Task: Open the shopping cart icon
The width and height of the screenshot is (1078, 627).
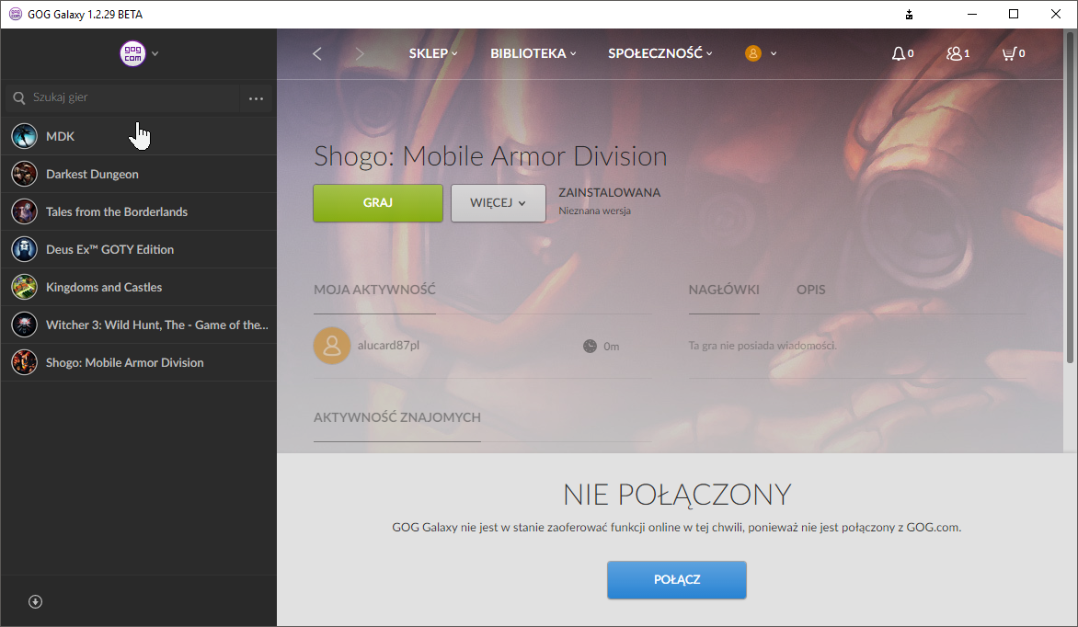Action: point(1009,53)
